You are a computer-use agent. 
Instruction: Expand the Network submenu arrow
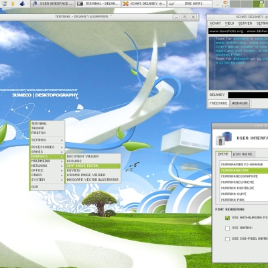pos(62,166)
